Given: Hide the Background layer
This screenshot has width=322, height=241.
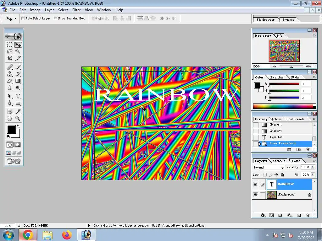Looking at the screenshot, I should 255,195.
